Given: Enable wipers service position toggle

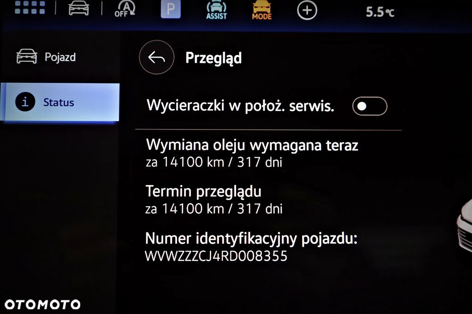Looking at the screenshot, I should click(370, 106).
